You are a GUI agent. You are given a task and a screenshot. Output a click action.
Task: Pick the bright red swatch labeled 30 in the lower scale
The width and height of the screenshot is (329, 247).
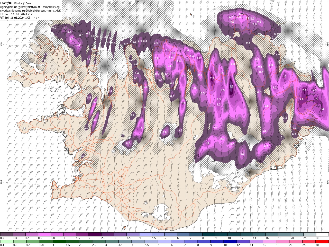click(x=322, y=242)
